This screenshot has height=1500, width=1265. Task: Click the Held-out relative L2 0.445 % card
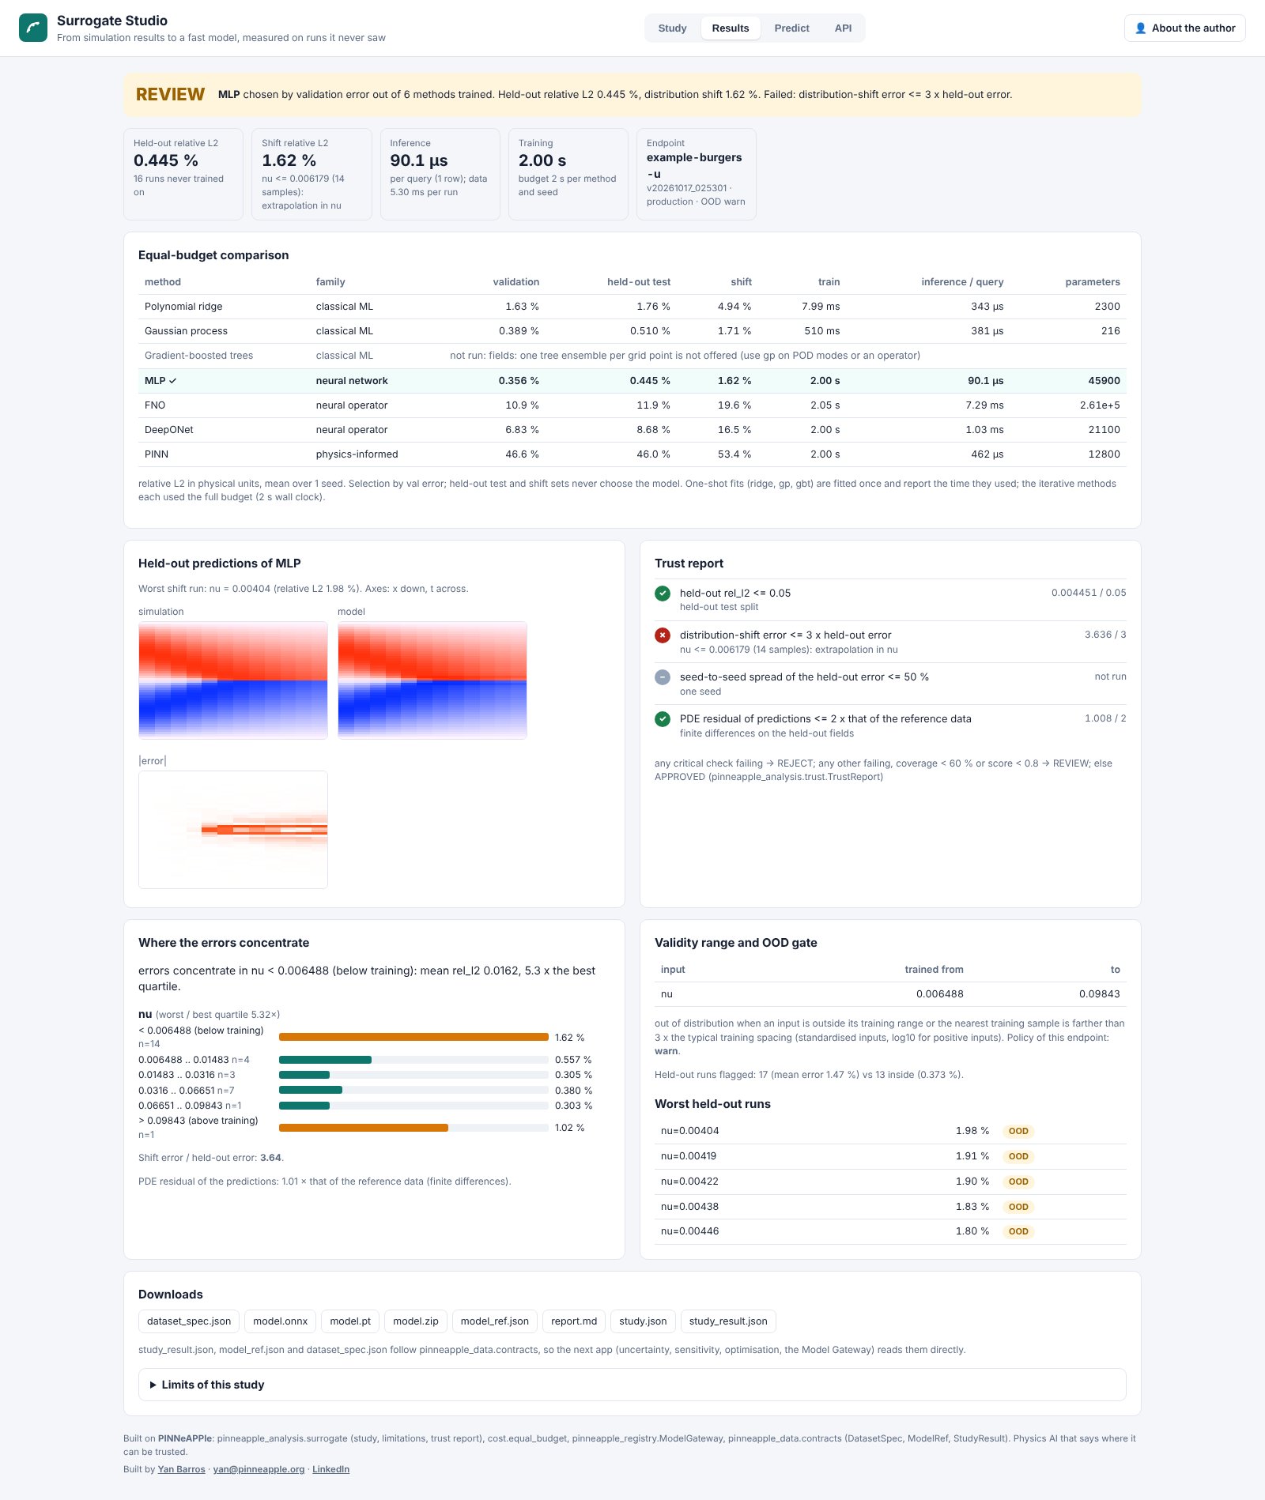pos(183,174)
